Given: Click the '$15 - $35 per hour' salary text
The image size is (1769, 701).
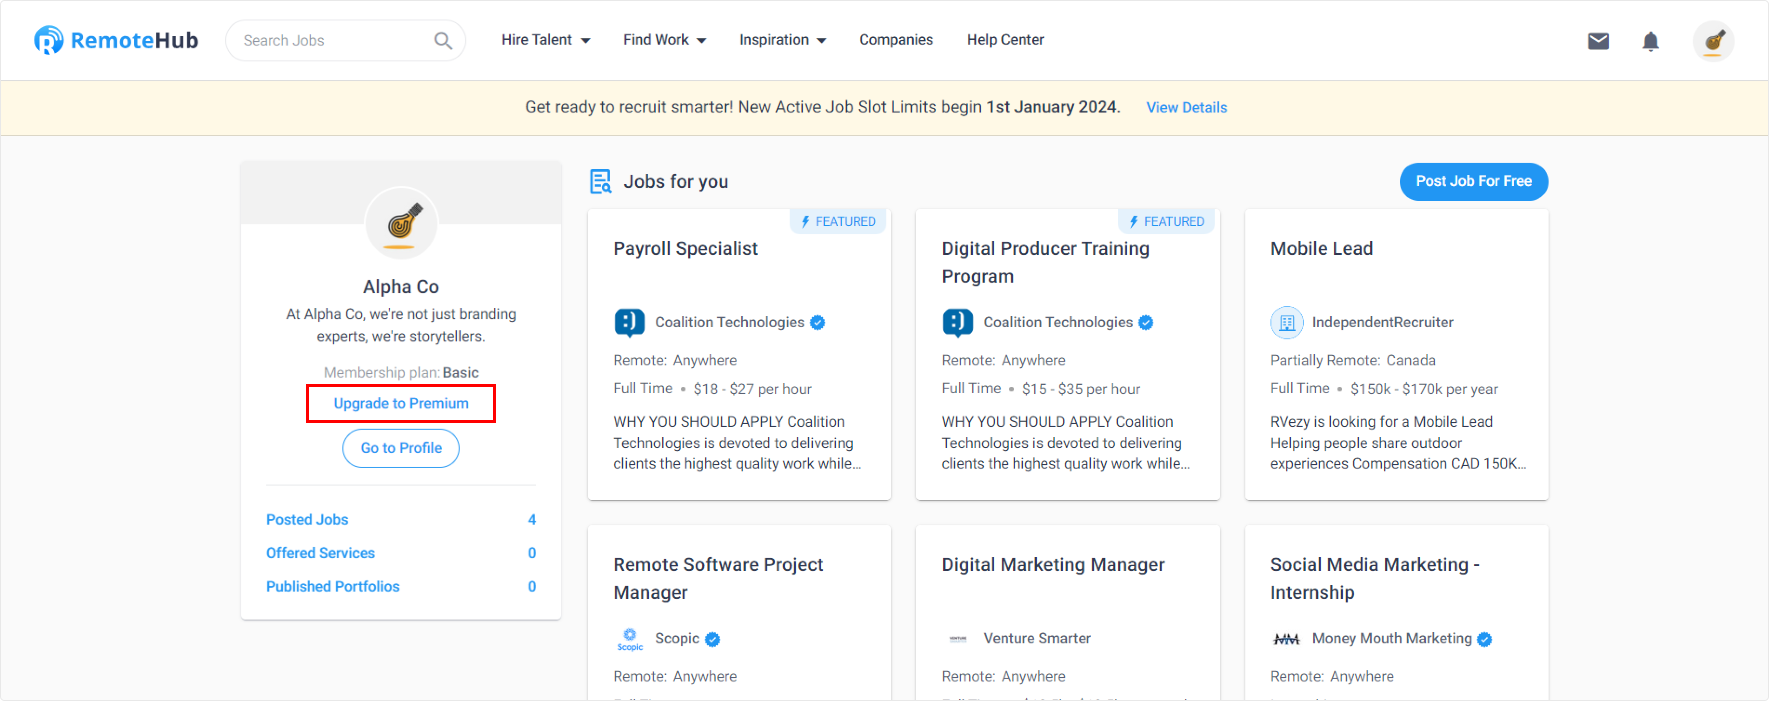Looking at the screenshot, I should 1081,389.
